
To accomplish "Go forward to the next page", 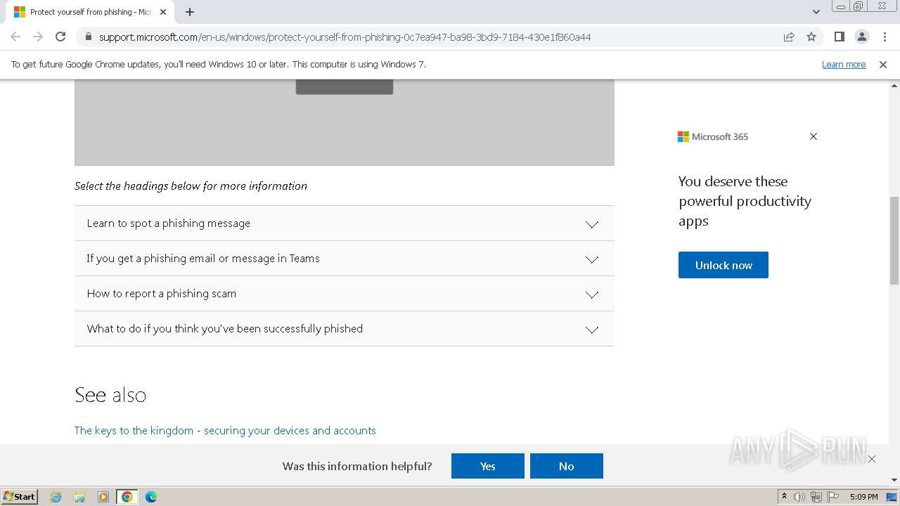I will point(38,37).
